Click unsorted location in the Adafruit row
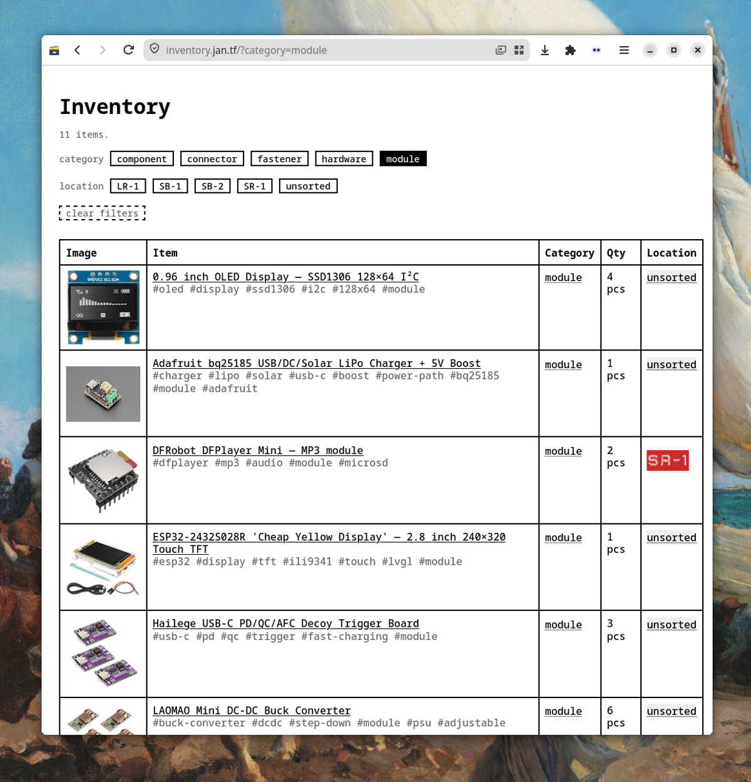The width and height of the screenshot is (751, 782). 672,364
